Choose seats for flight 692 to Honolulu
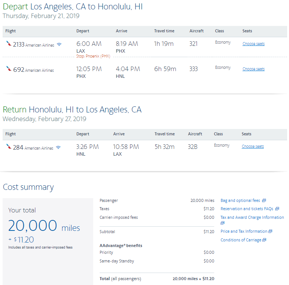289x285 pixels. [x=253, y=69]
